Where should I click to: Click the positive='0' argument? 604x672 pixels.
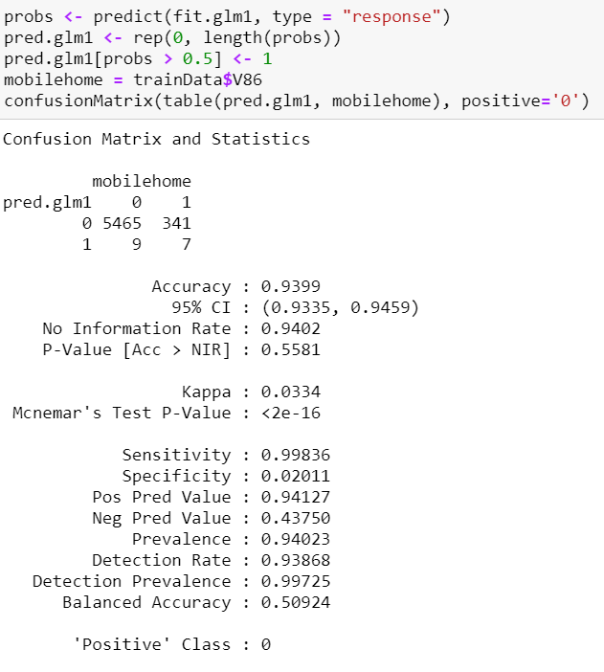click(520, 101)
